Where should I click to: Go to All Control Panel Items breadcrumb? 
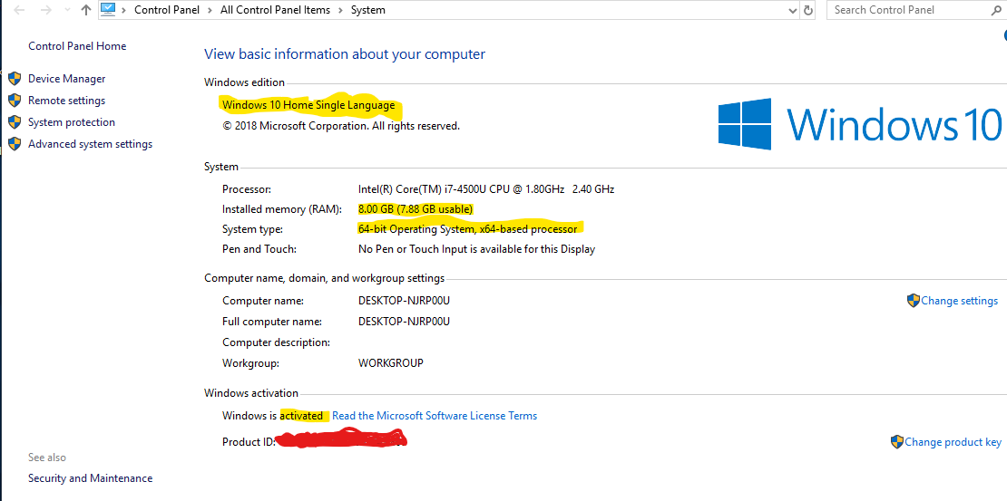pos(273,10)
